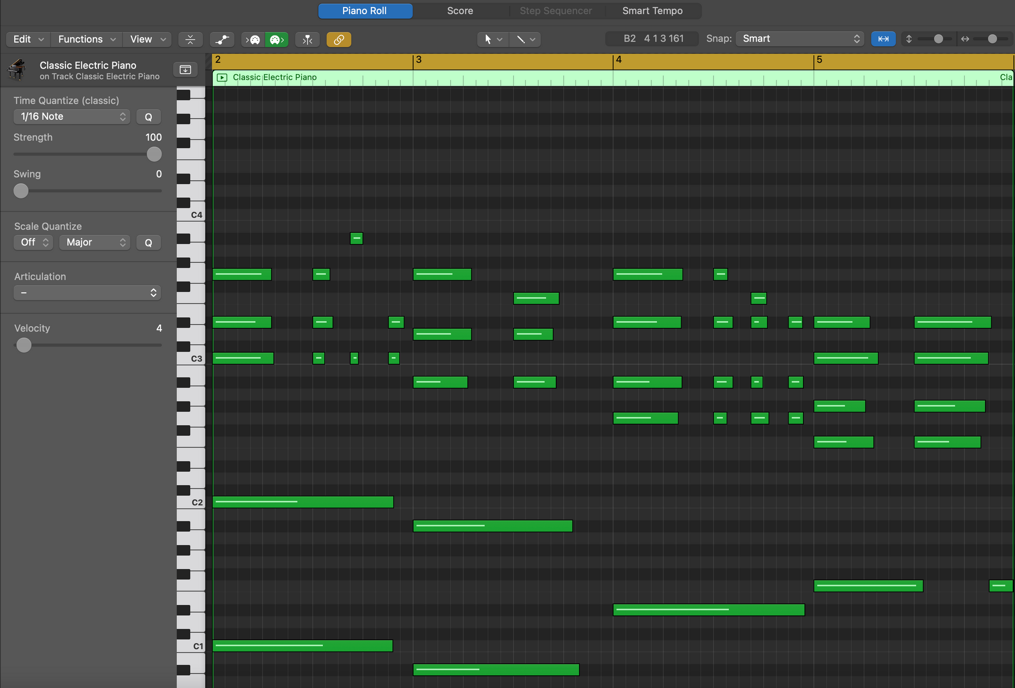Select the short note just below C4
The image size is (1015, 688).
(356, 238)
